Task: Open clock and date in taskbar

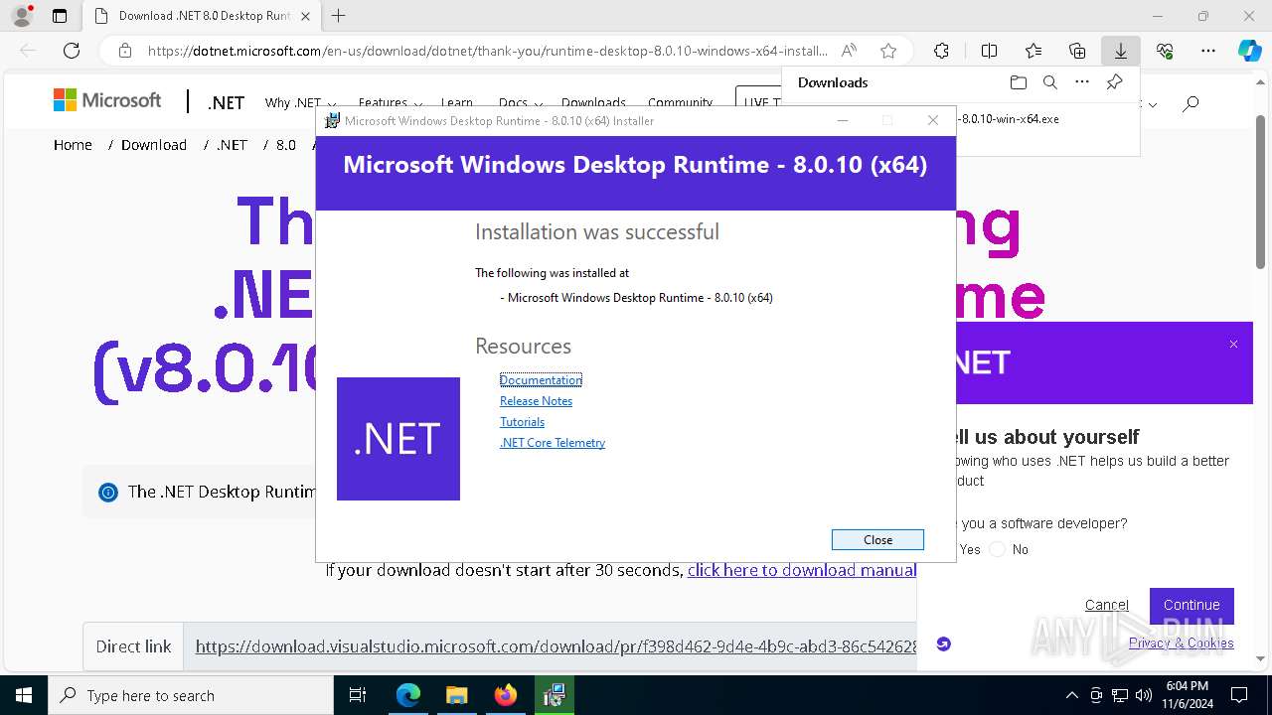Action: point(1187,695)
